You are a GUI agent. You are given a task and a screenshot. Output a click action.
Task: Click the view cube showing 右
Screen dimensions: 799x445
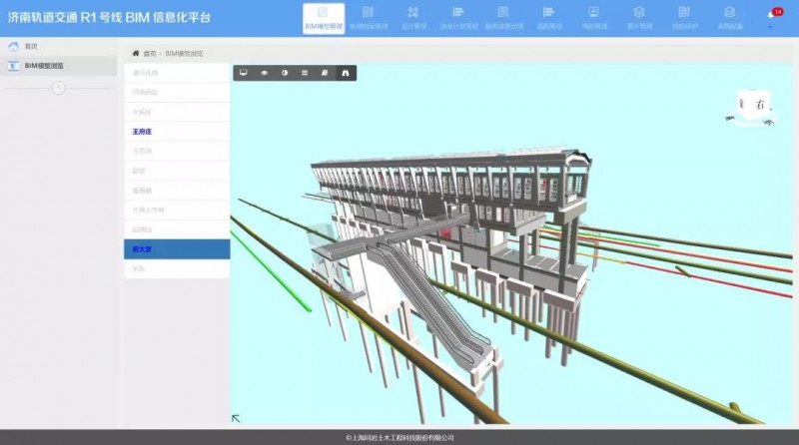756,106
